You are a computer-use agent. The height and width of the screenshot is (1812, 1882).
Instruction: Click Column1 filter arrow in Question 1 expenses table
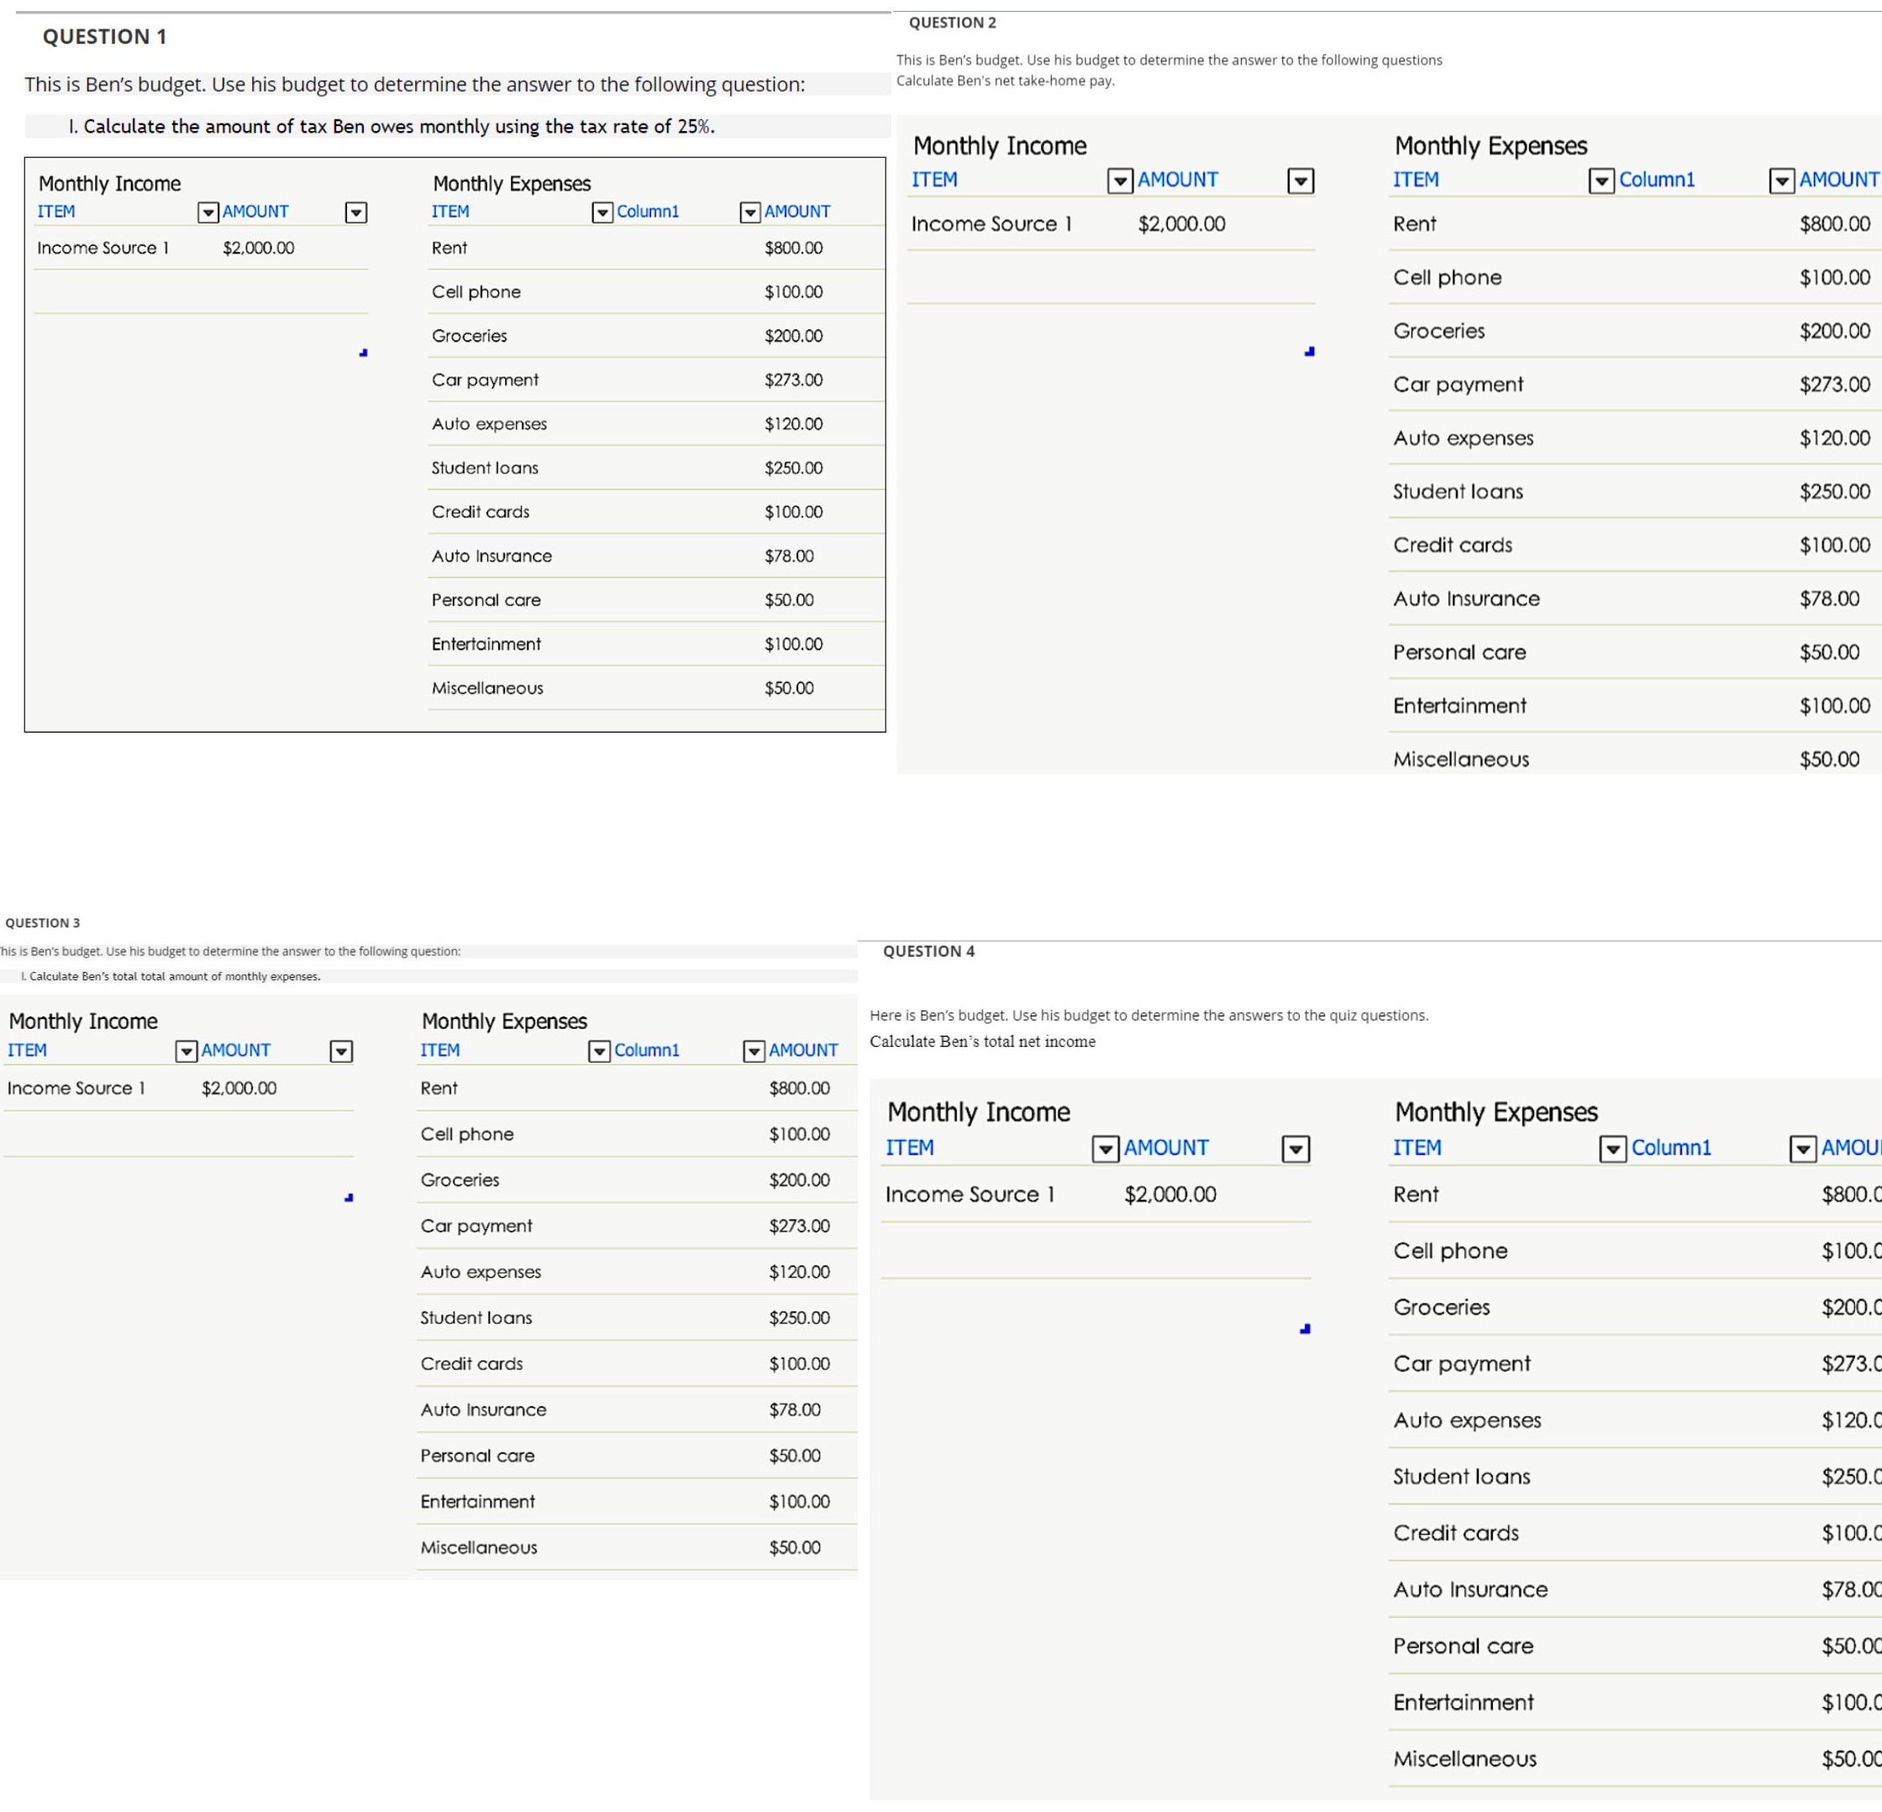(750, 213)
